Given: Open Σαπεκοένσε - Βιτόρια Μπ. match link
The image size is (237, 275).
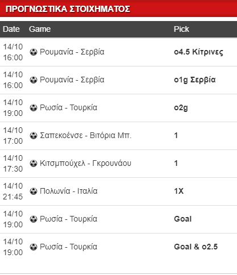Looking at the screenshot, I should 85,135.
